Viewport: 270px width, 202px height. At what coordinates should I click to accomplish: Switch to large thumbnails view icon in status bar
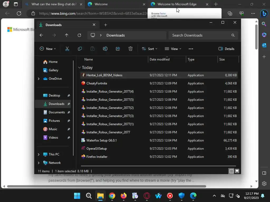[237, 171]
